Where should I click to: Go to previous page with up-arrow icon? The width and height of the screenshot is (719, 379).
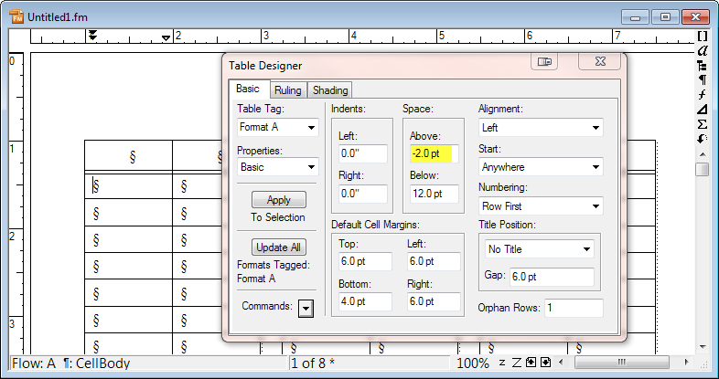pos(531,363)
